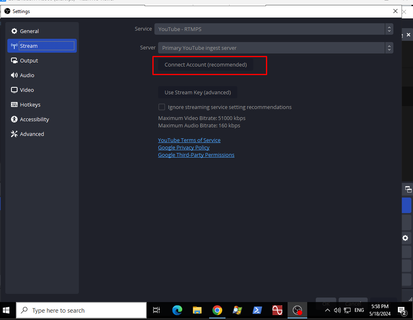Click Use Stream Key (advanced) button
Image resolution: width=413 pixels, height=320 pixels.
tap(197, 92)
